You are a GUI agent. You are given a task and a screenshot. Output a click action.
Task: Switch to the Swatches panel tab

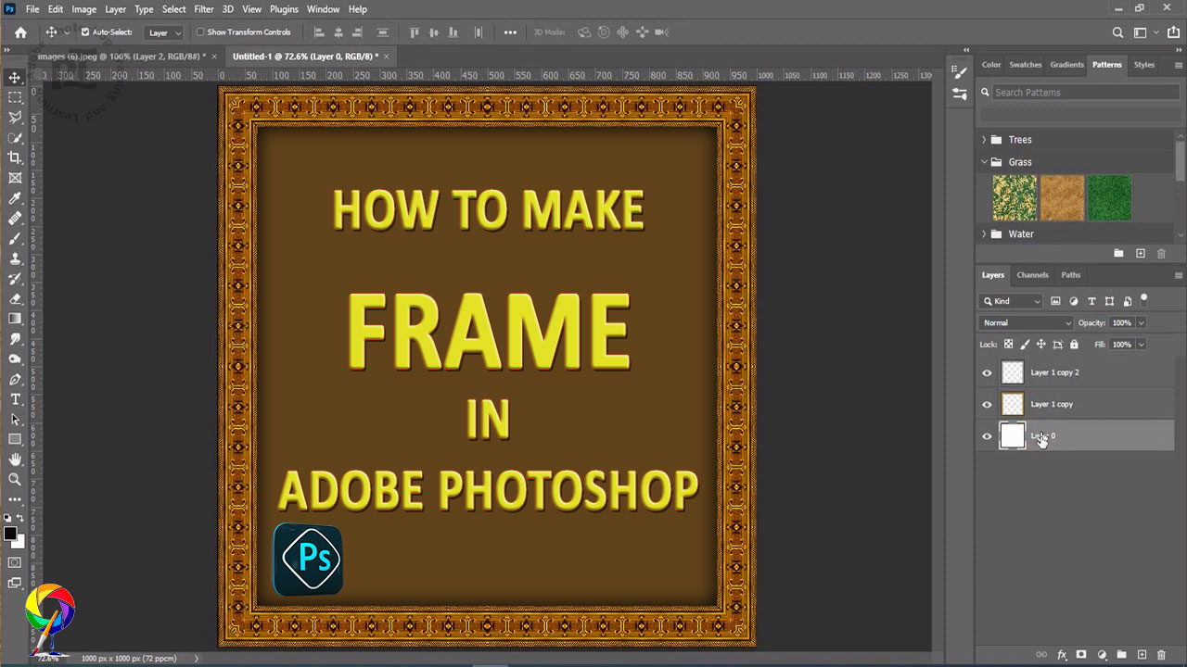coord(1026,65)
